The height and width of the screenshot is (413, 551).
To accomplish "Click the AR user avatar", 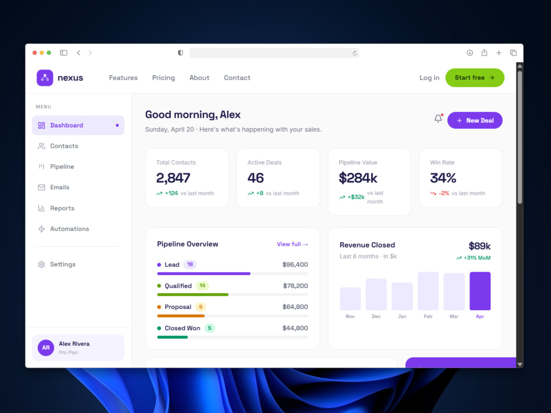I will tap(46, 347).
